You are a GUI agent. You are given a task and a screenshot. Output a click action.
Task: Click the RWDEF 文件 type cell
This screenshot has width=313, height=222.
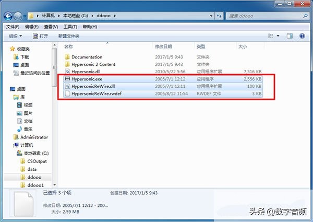click(x=209, y=94)
